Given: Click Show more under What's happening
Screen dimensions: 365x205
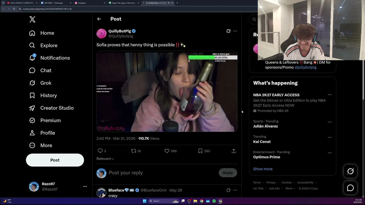Looking at the screenshot, I should pos(263,169).
